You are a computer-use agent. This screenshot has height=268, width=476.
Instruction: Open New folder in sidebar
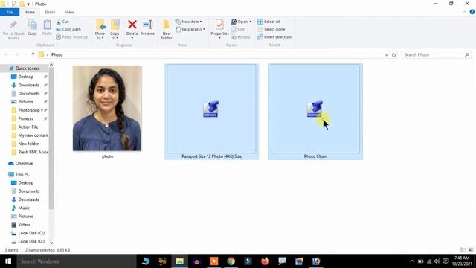tap(28, 144)
